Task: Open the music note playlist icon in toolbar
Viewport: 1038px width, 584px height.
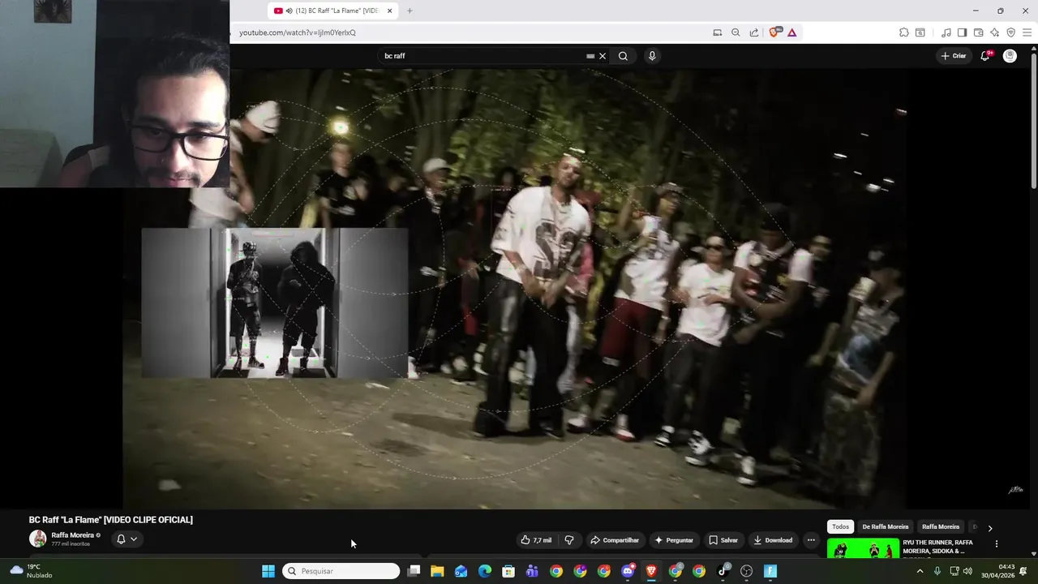Action: [x=946, y=32]
